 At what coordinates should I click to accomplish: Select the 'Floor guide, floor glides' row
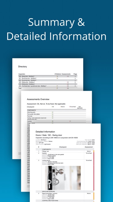pos(56,114)
